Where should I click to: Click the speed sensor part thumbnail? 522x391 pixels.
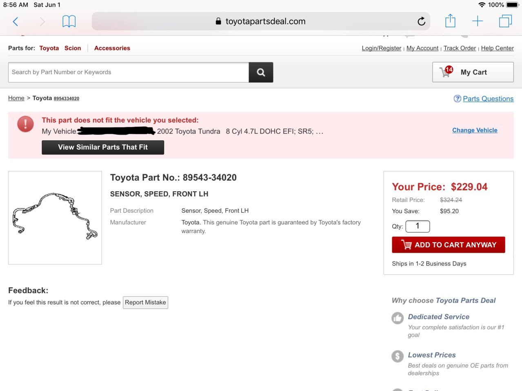(55, 217)
